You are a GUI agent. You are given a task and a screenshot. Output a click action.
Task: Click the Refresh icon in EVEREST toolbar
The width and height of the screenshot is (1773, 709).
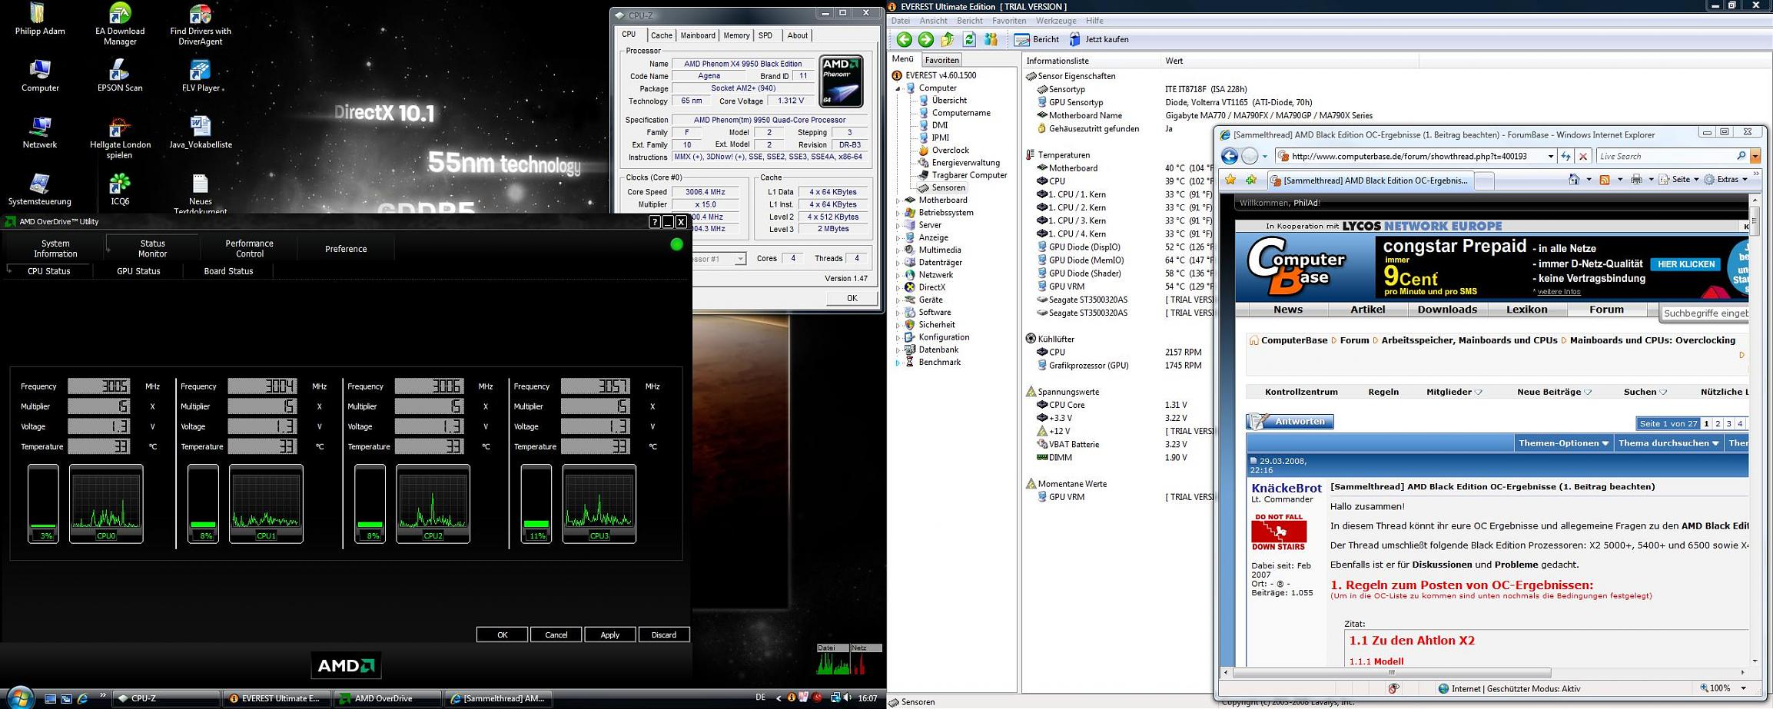tap(969, 39)
